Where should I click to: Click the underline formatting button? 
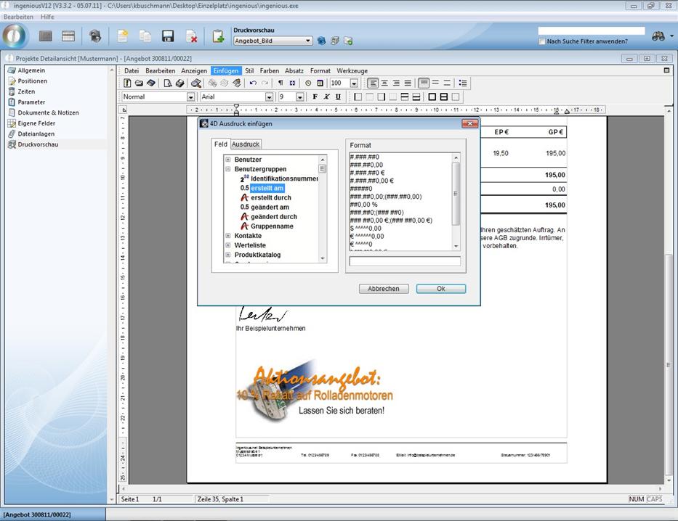pos(338,97)
